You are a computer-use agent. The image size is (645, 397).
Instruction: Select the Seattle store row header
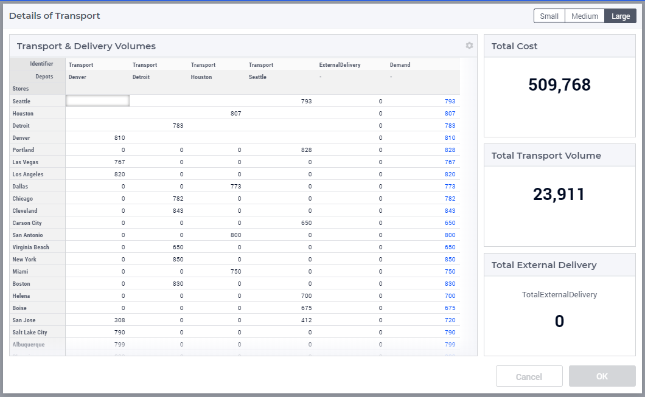38,101
